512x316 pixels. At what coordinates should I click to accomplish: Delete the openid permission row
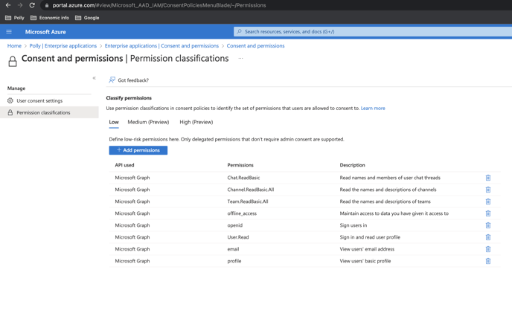[x=488, y=225]
